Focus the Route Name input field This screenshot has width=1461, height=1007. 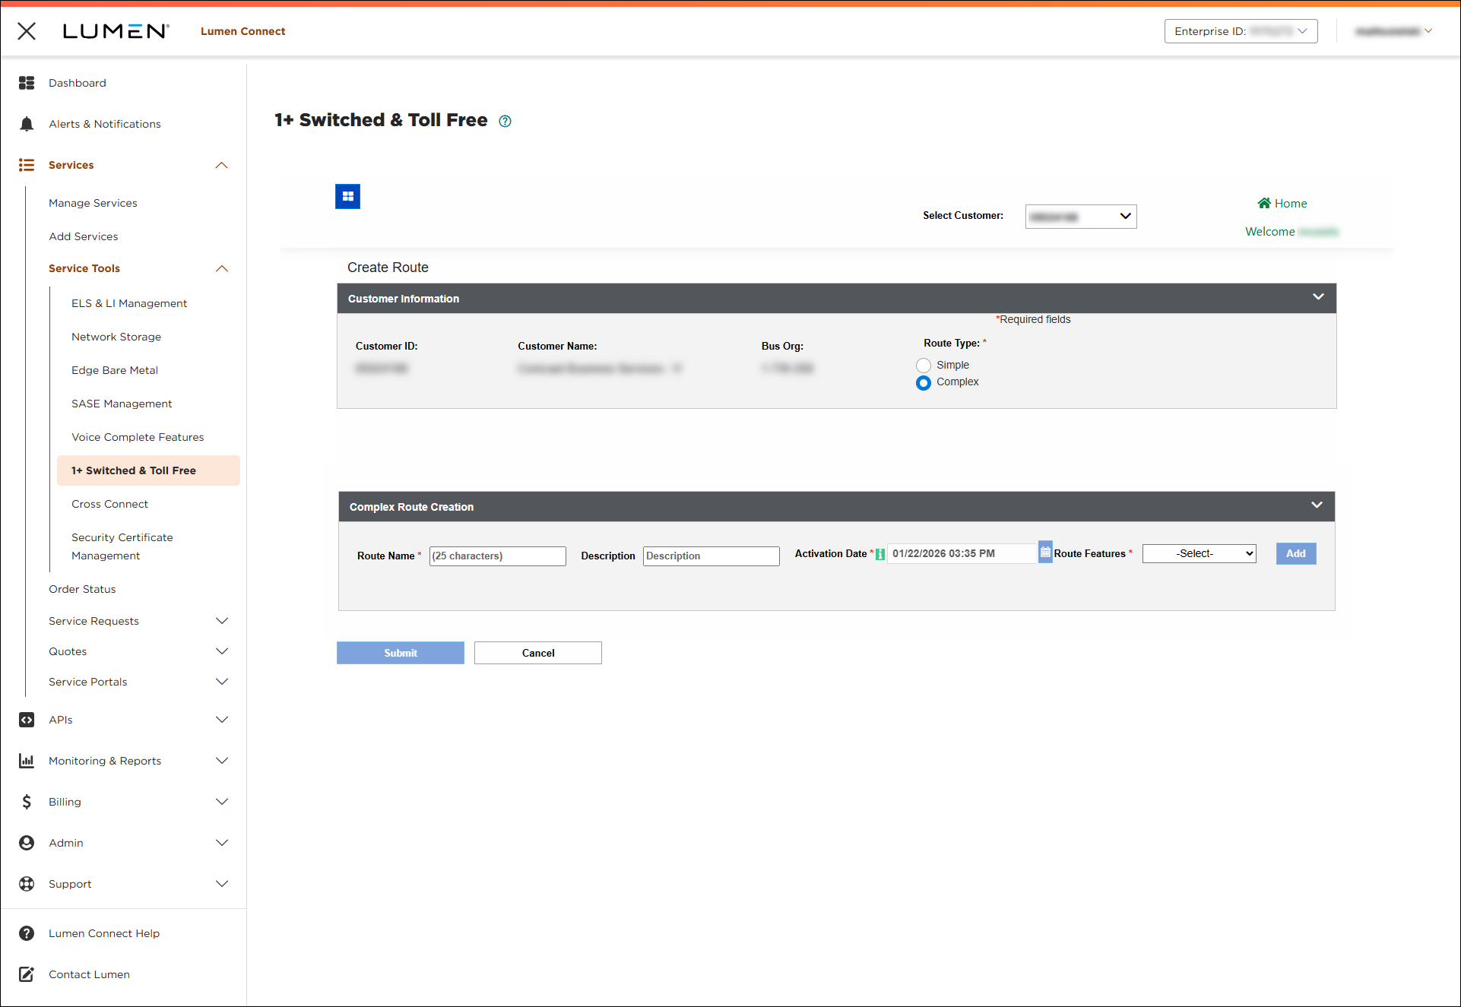click(498, 556)
